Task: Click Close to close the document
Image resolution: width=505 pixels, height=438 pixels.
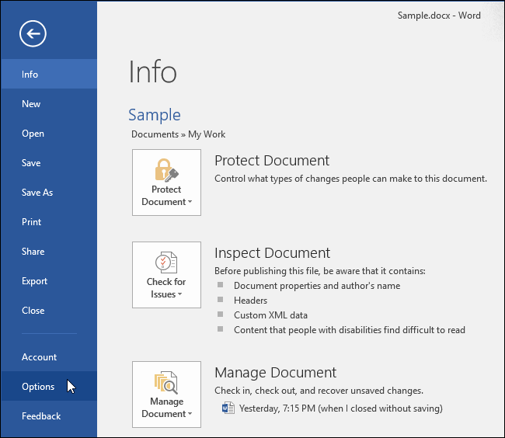Action: [33, 311]
